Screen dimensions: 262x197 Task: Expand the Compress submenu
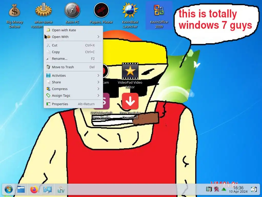pos(73,89)
